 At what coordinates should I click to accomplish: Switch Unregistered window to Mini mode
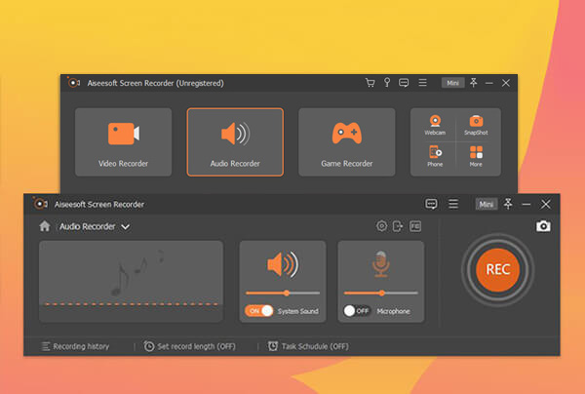click(453, 83)
